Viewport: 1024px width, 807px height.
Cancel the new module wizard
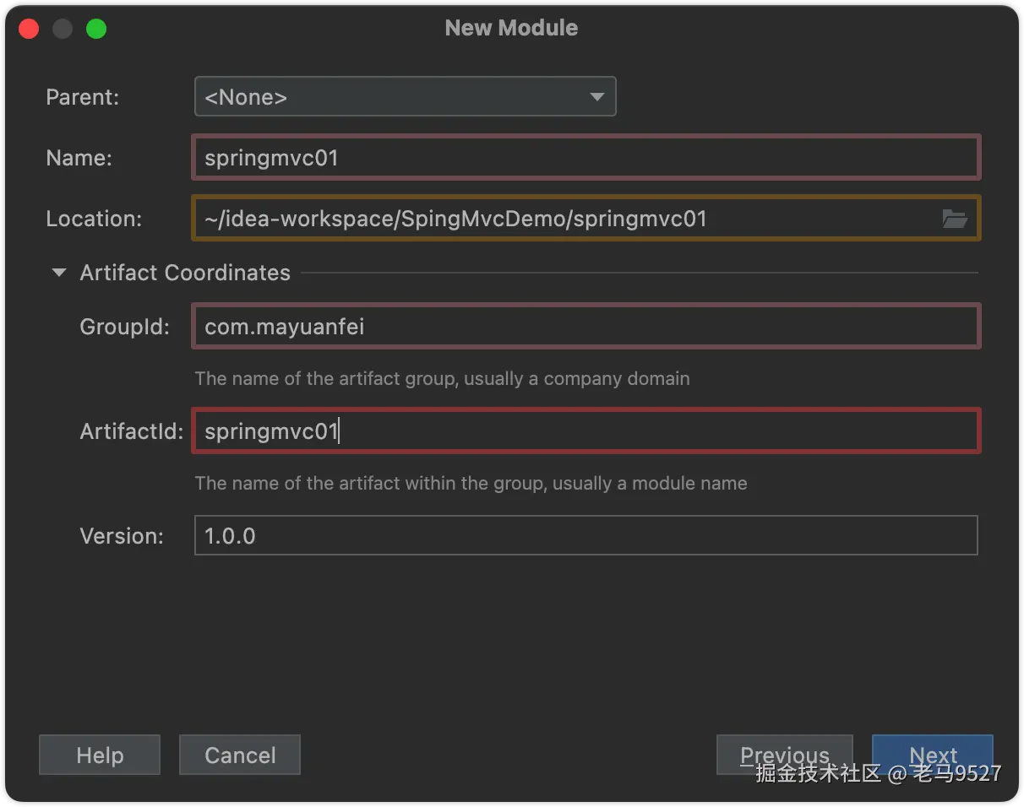[240, 755]
